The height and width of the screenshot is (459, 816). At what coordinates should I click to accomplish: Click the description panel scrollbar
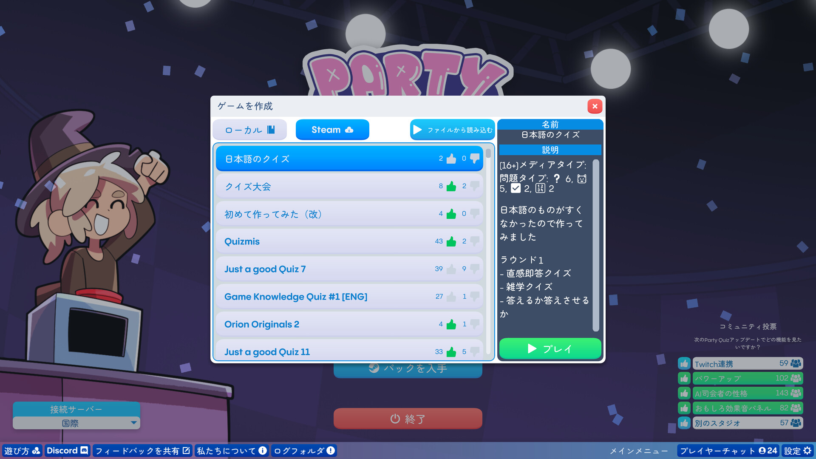(x=596, y=246)
